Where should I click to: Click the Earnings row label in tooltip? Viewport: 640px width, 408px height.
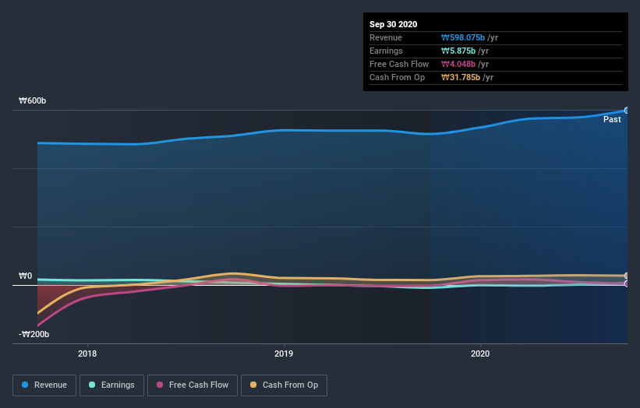(386, 51)
